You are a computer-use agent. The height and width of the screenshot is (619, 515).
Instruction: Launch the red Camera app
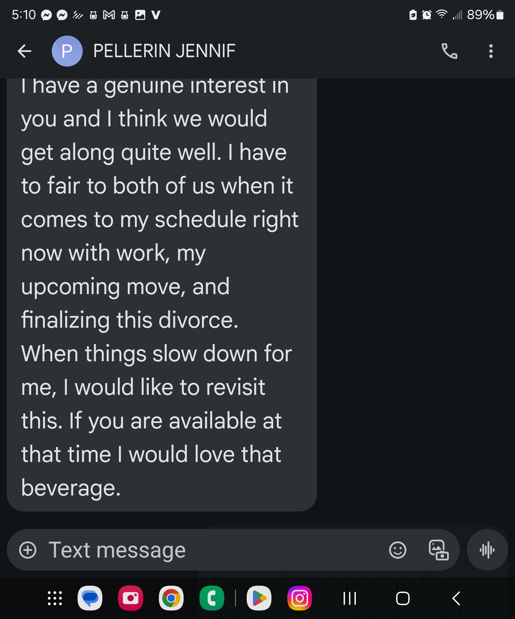[x=130, y=598]
